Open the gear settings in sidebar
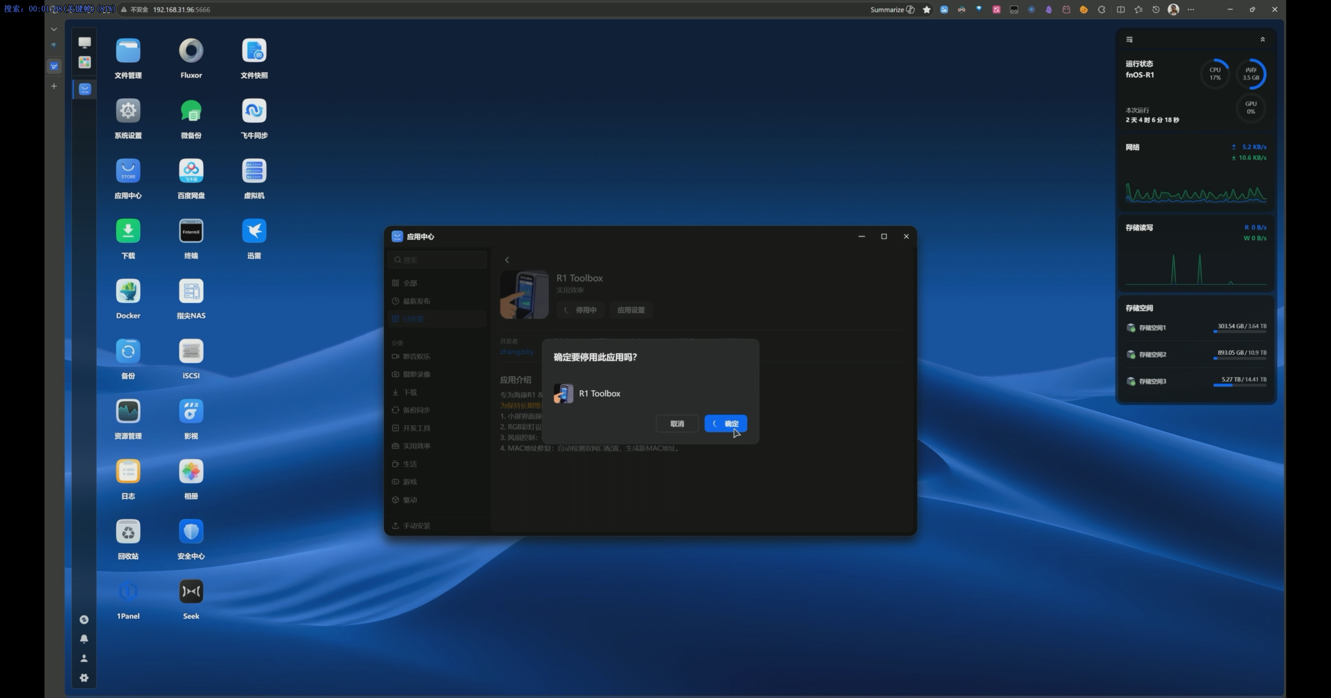 click(84, 678)
